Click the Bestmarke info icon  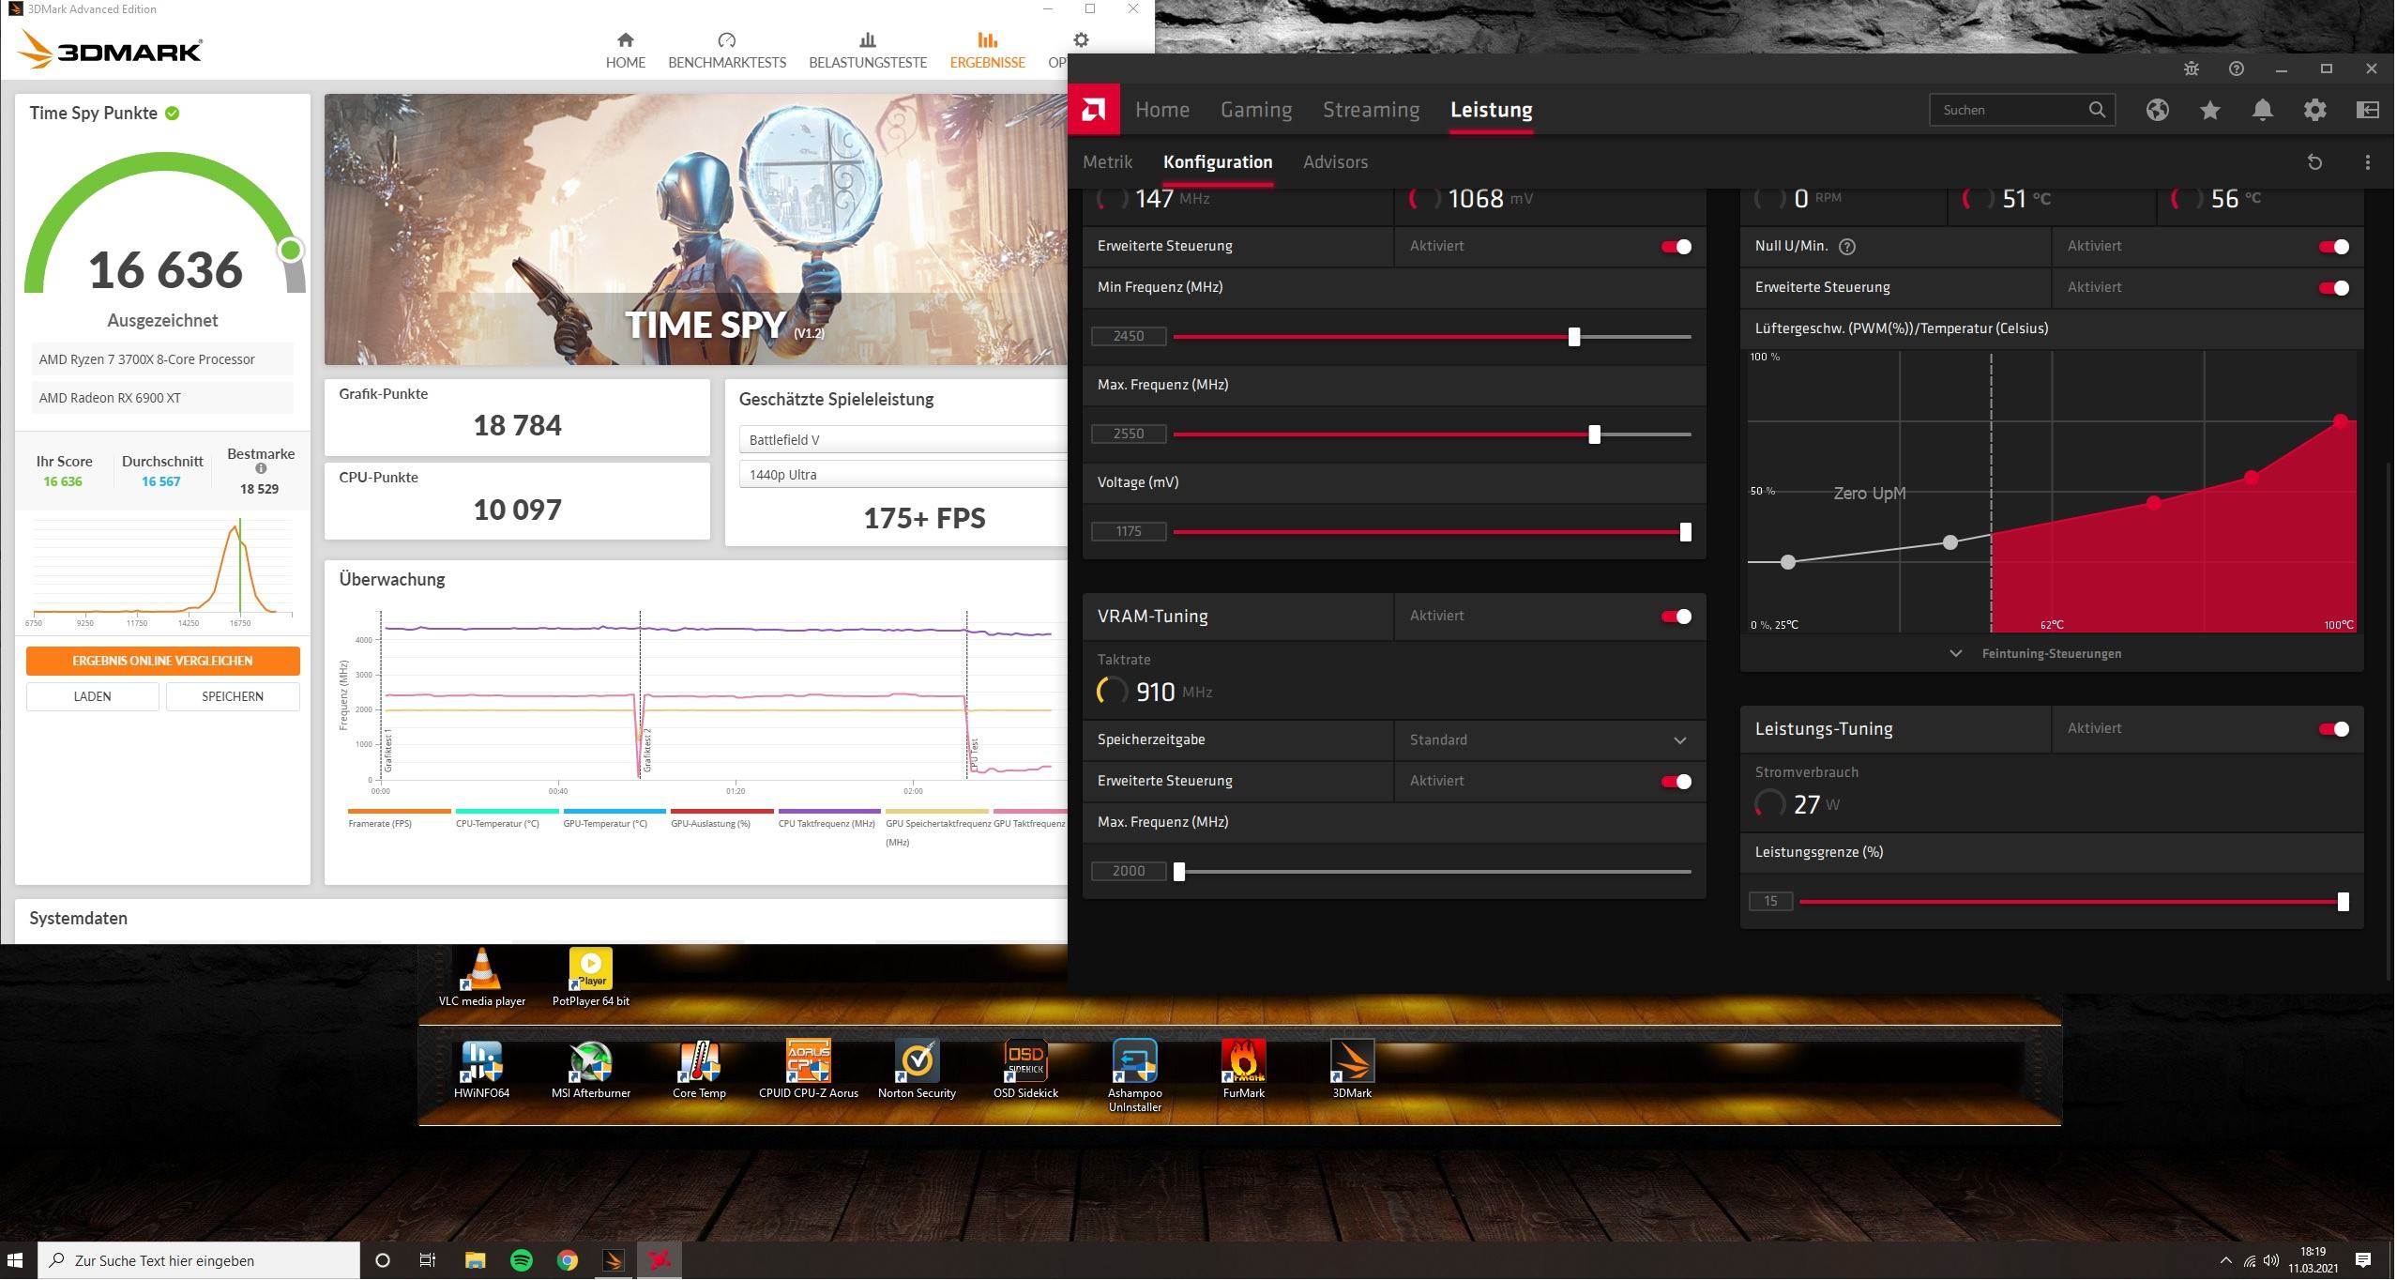(261, 468)
